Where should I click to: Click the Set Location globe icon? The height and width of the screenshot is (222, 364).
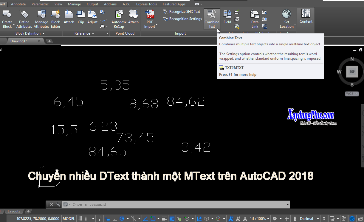point(286,14)
